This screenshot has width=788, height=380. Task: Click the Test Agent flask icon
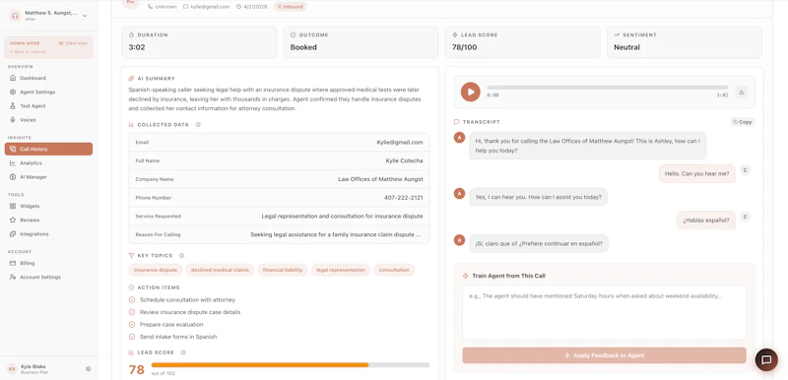point(13,106)
